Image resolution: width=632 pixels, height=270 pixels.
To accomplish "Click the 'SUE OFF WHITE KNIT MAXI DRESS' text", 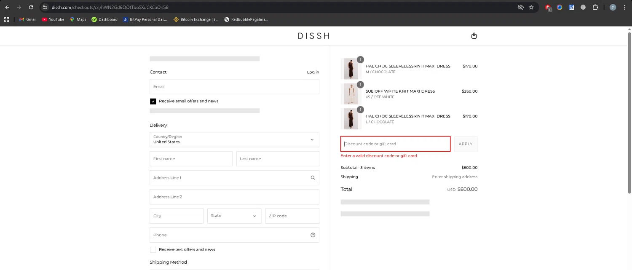I will (400, 91).
